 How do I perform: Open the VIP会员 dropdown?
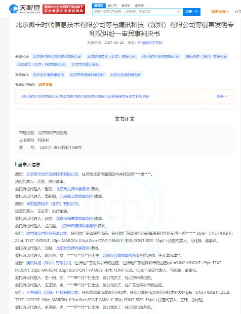220,12
